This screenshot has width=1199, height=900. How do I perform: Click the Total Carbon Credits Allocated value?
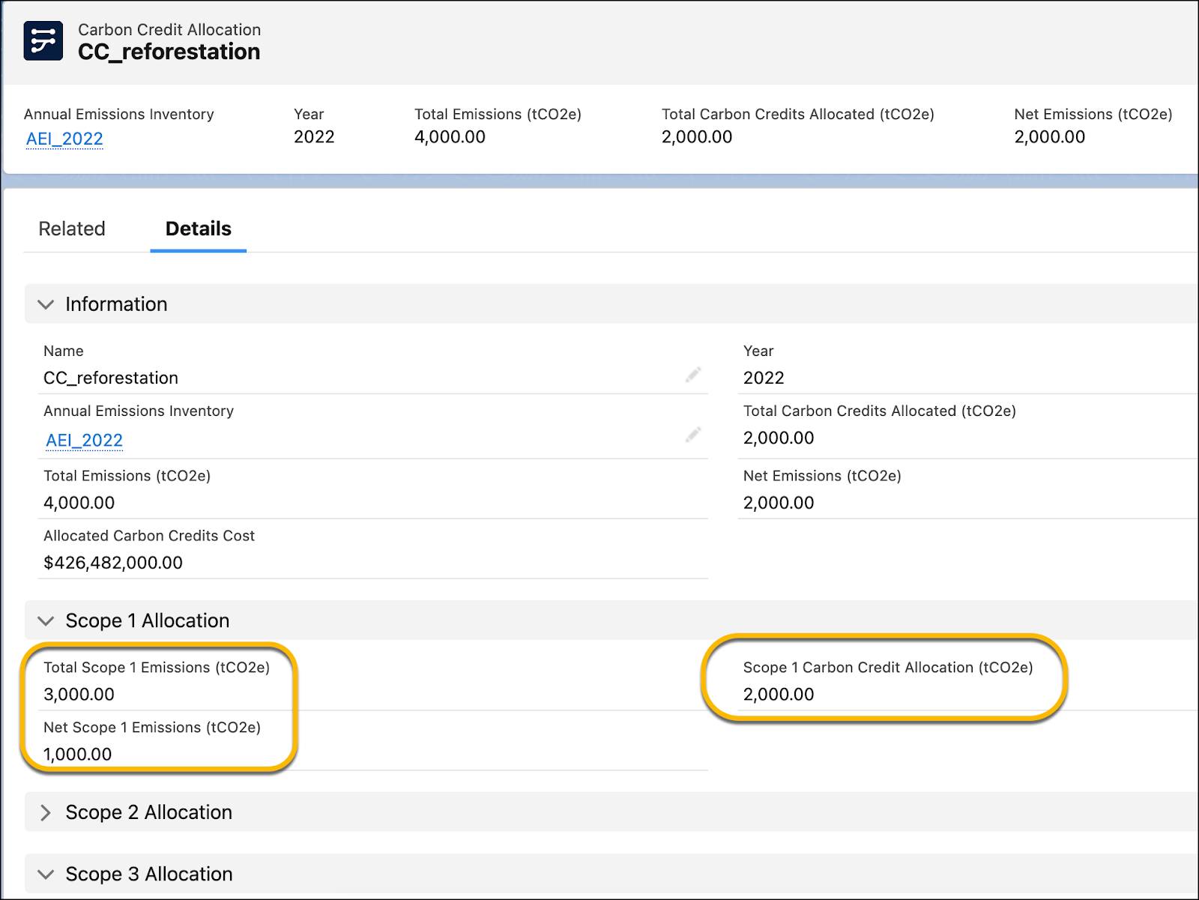click(778, 438)
